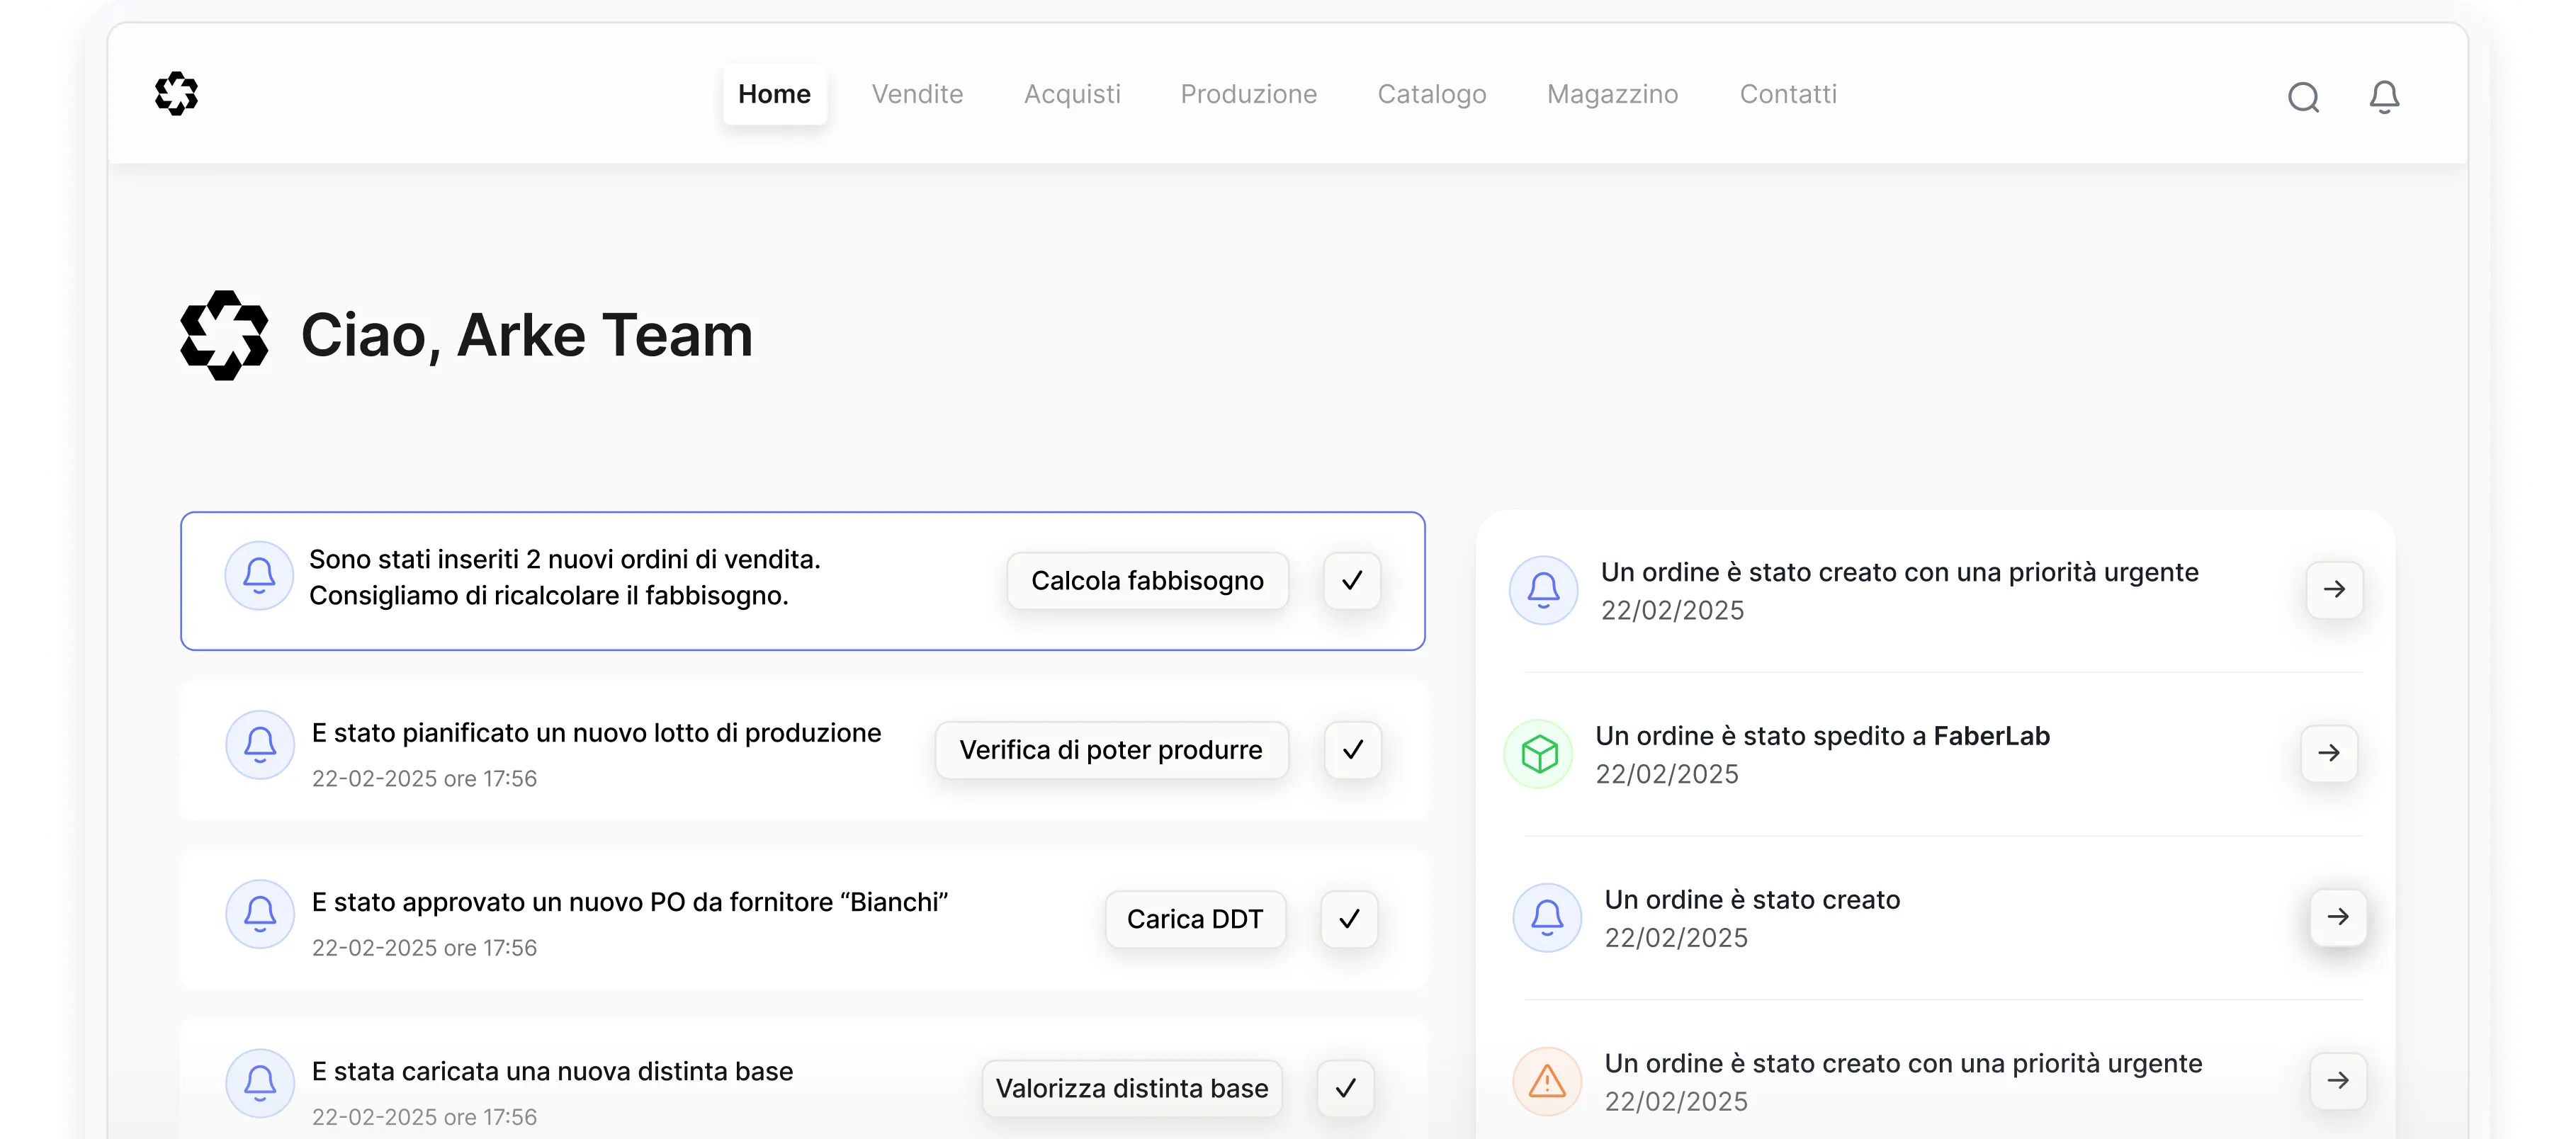The height and width of the screenshot is (1139, 2576).
Task: Click green package icon for FaberLab shipment
Action: coord(1539,754)
